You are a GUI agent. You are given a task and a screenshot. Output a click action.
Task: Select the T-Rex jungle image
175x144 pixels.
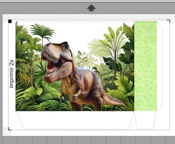click(x=75, y=66)
